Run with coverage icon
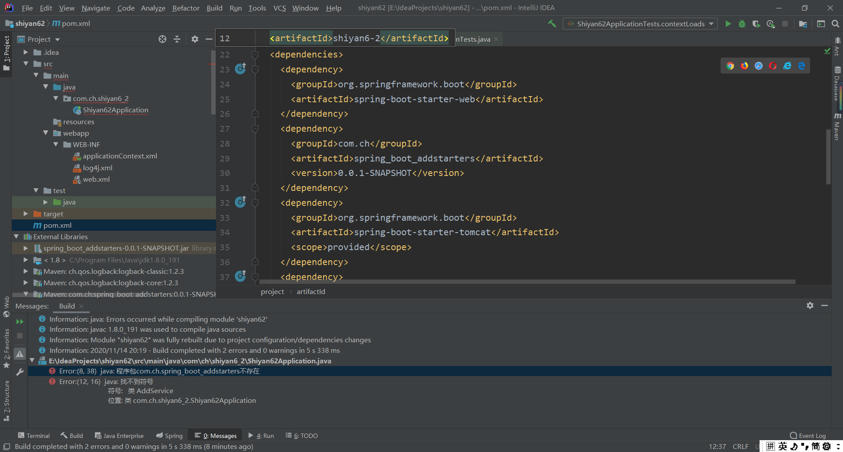 756,24
